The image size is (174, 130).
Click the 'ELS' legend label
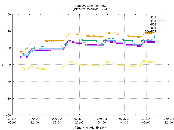click(x=154, y=17)
